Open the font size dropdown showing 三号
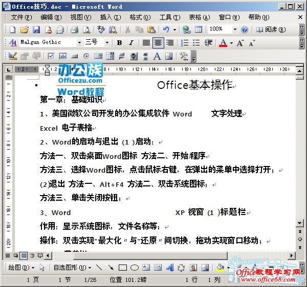 [107, 42]
